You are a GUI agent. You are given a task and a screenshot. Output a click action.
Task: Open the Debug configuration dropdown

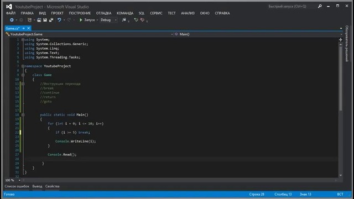[x=108, y=20]
